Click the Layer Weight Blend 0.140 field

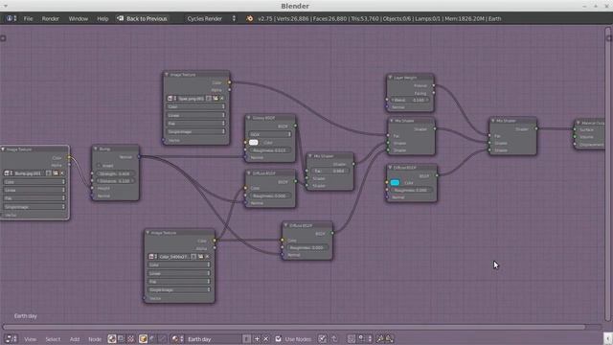pyautogui.click(x=410, y=100)
